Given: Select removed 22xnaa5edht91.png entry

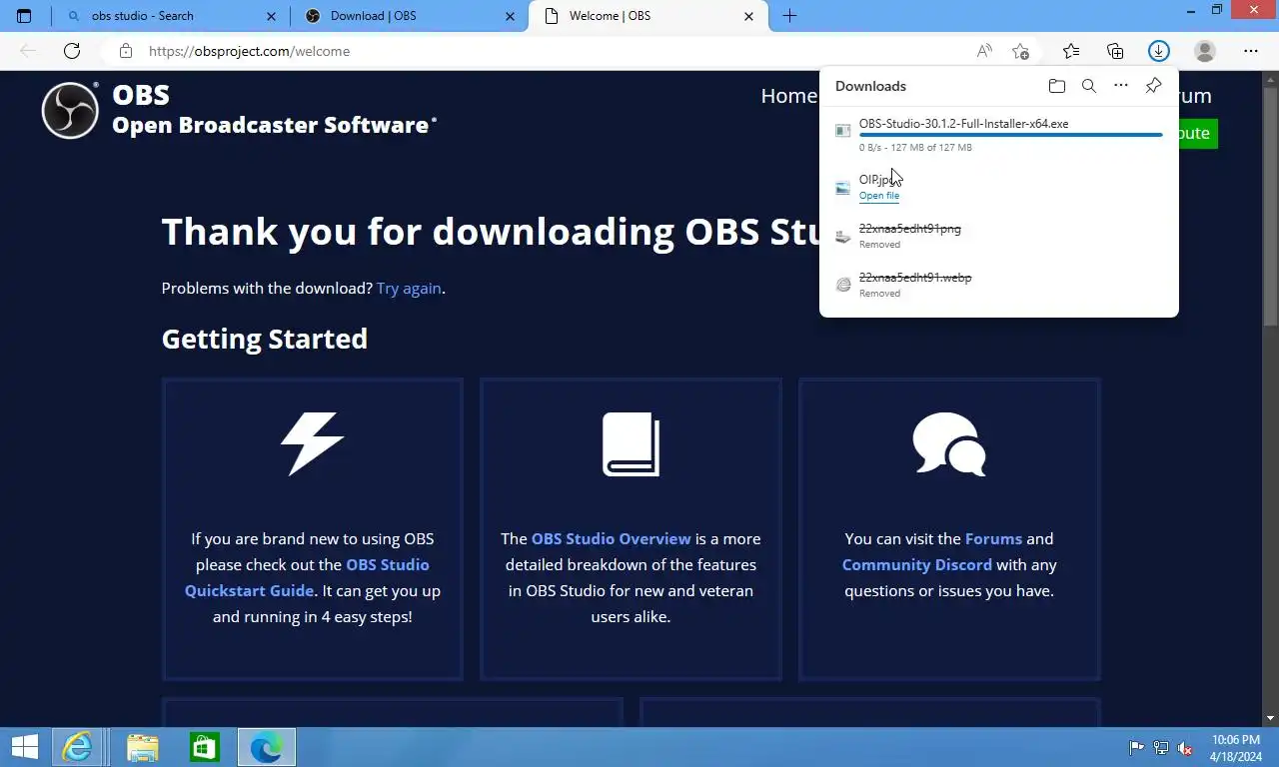Looking at the screenshot, I should pos(999,236).
